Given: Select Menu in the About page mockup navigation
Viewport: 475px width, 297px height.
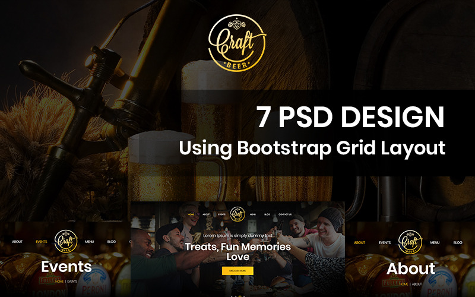Looking at the screenshot, I should (x=435, y=242).
